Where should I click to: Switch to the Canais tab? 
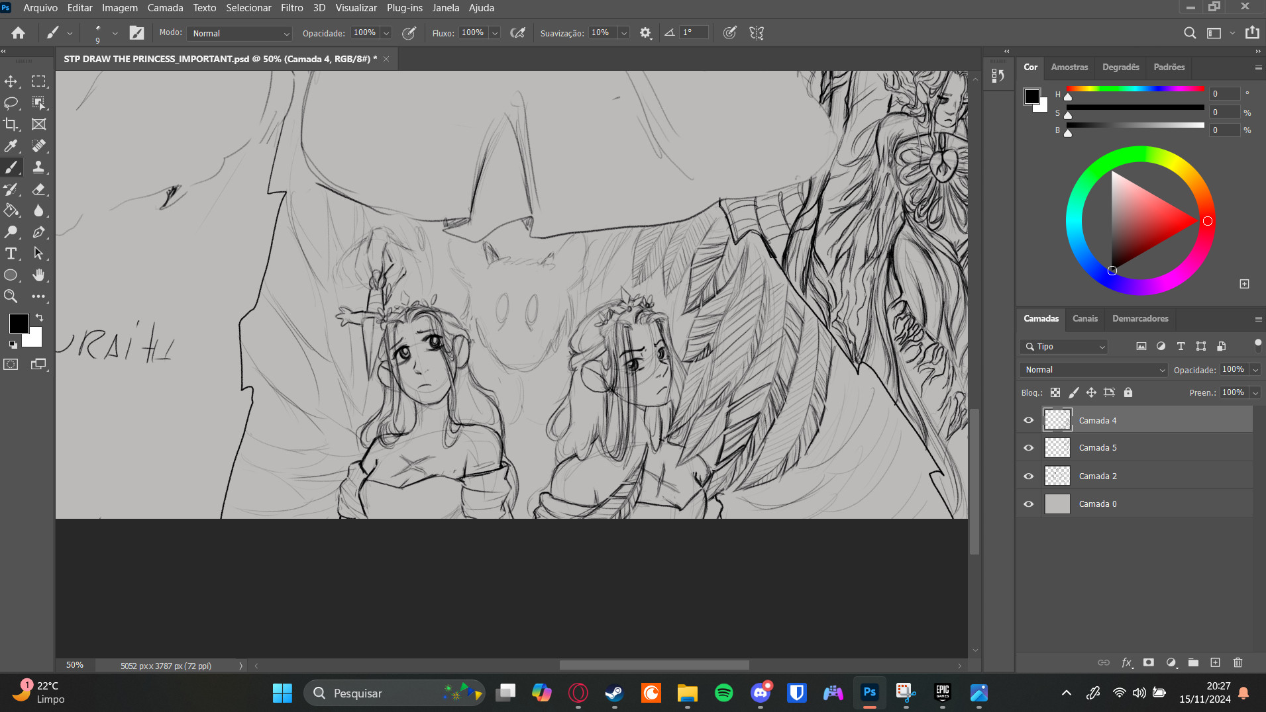1085,318
